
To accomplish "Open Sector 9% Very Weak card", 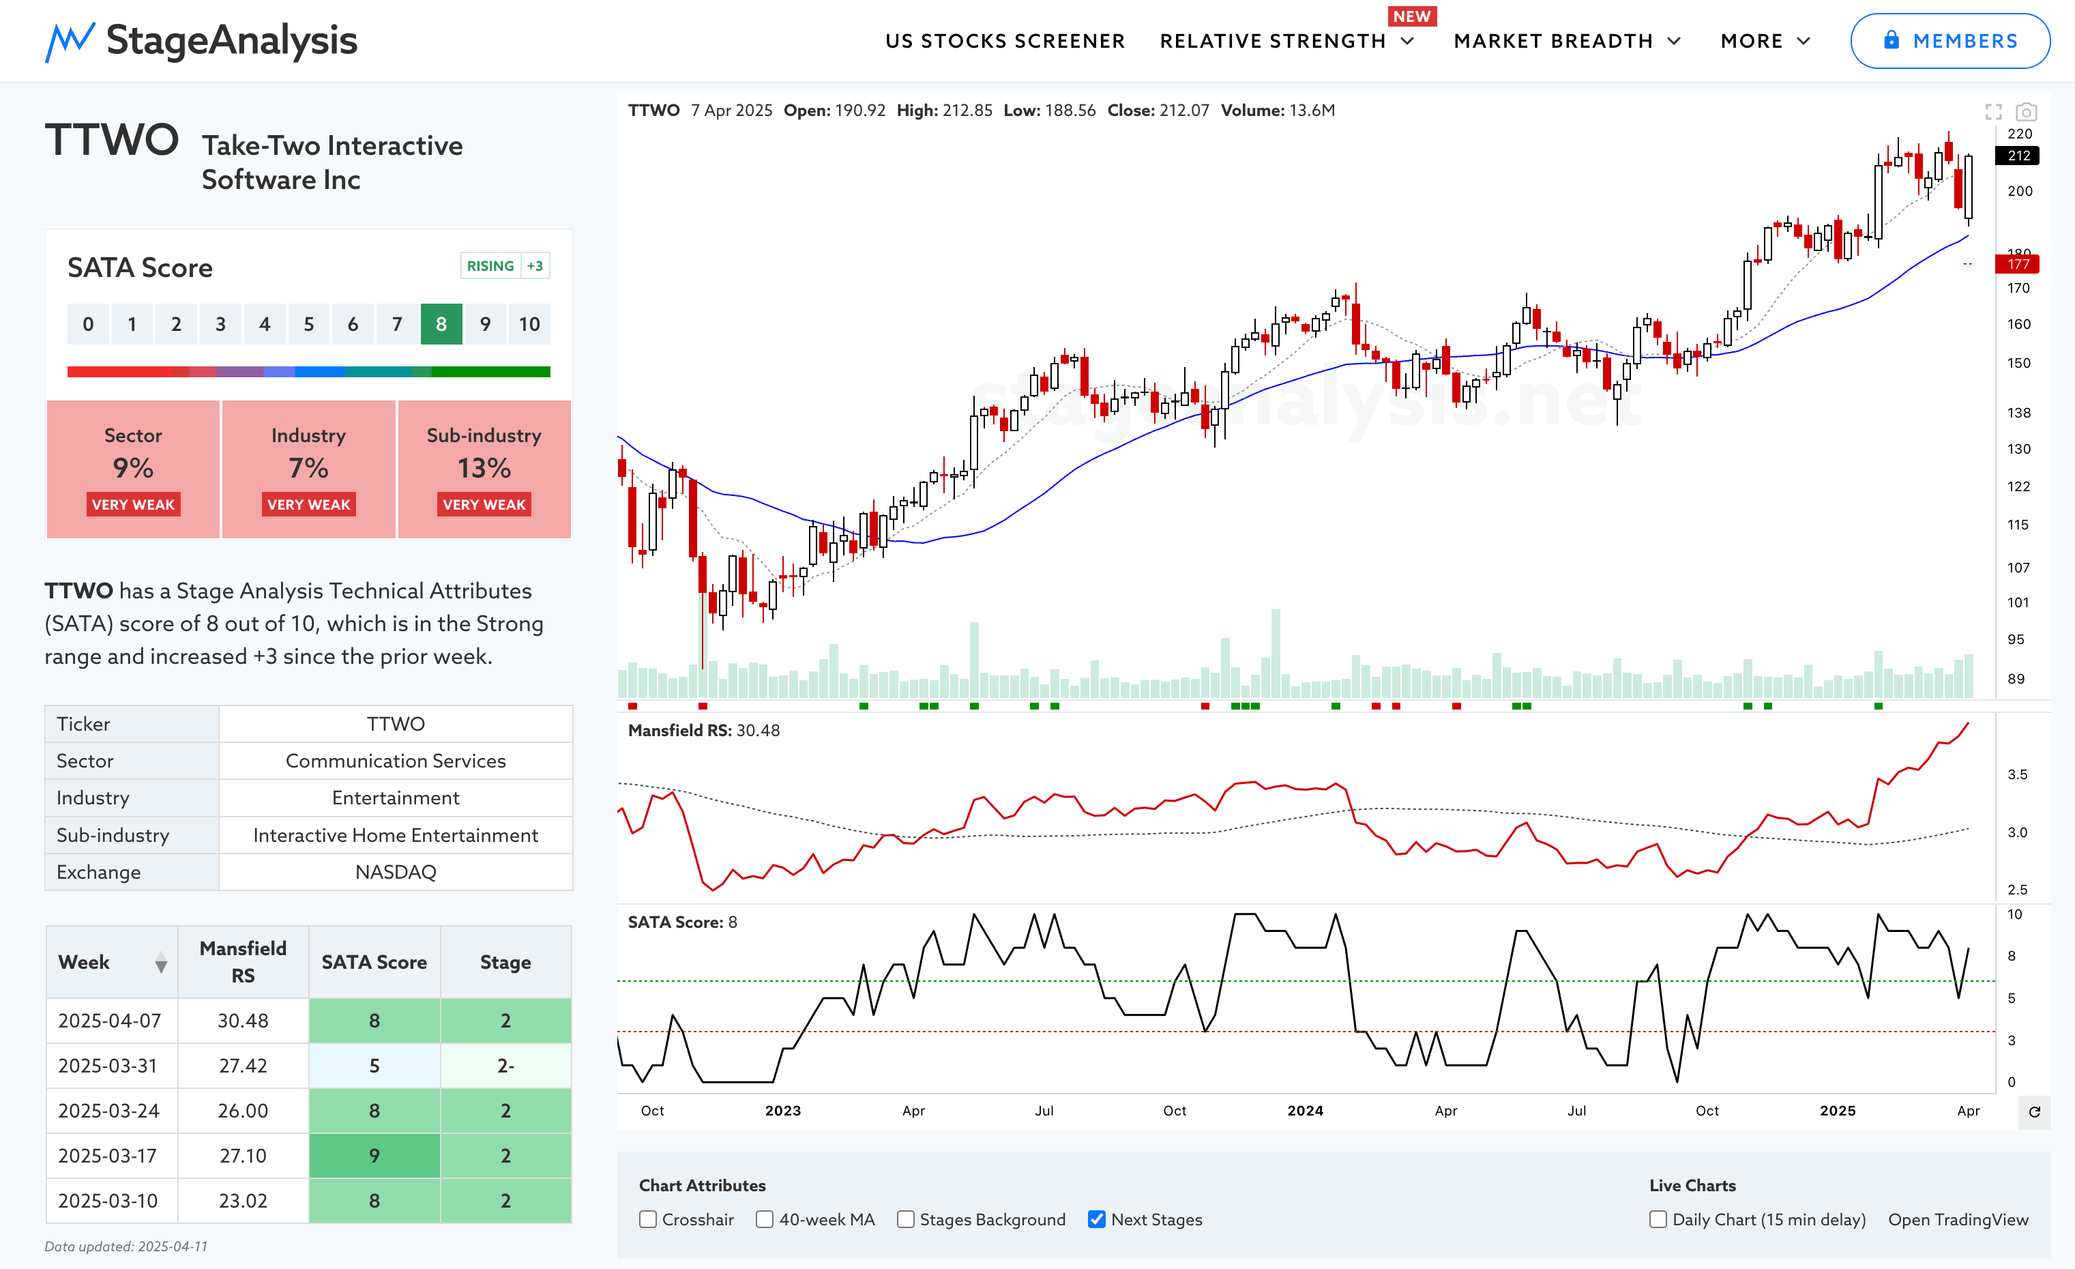I will pyautogui.click(x=133, y=469).
